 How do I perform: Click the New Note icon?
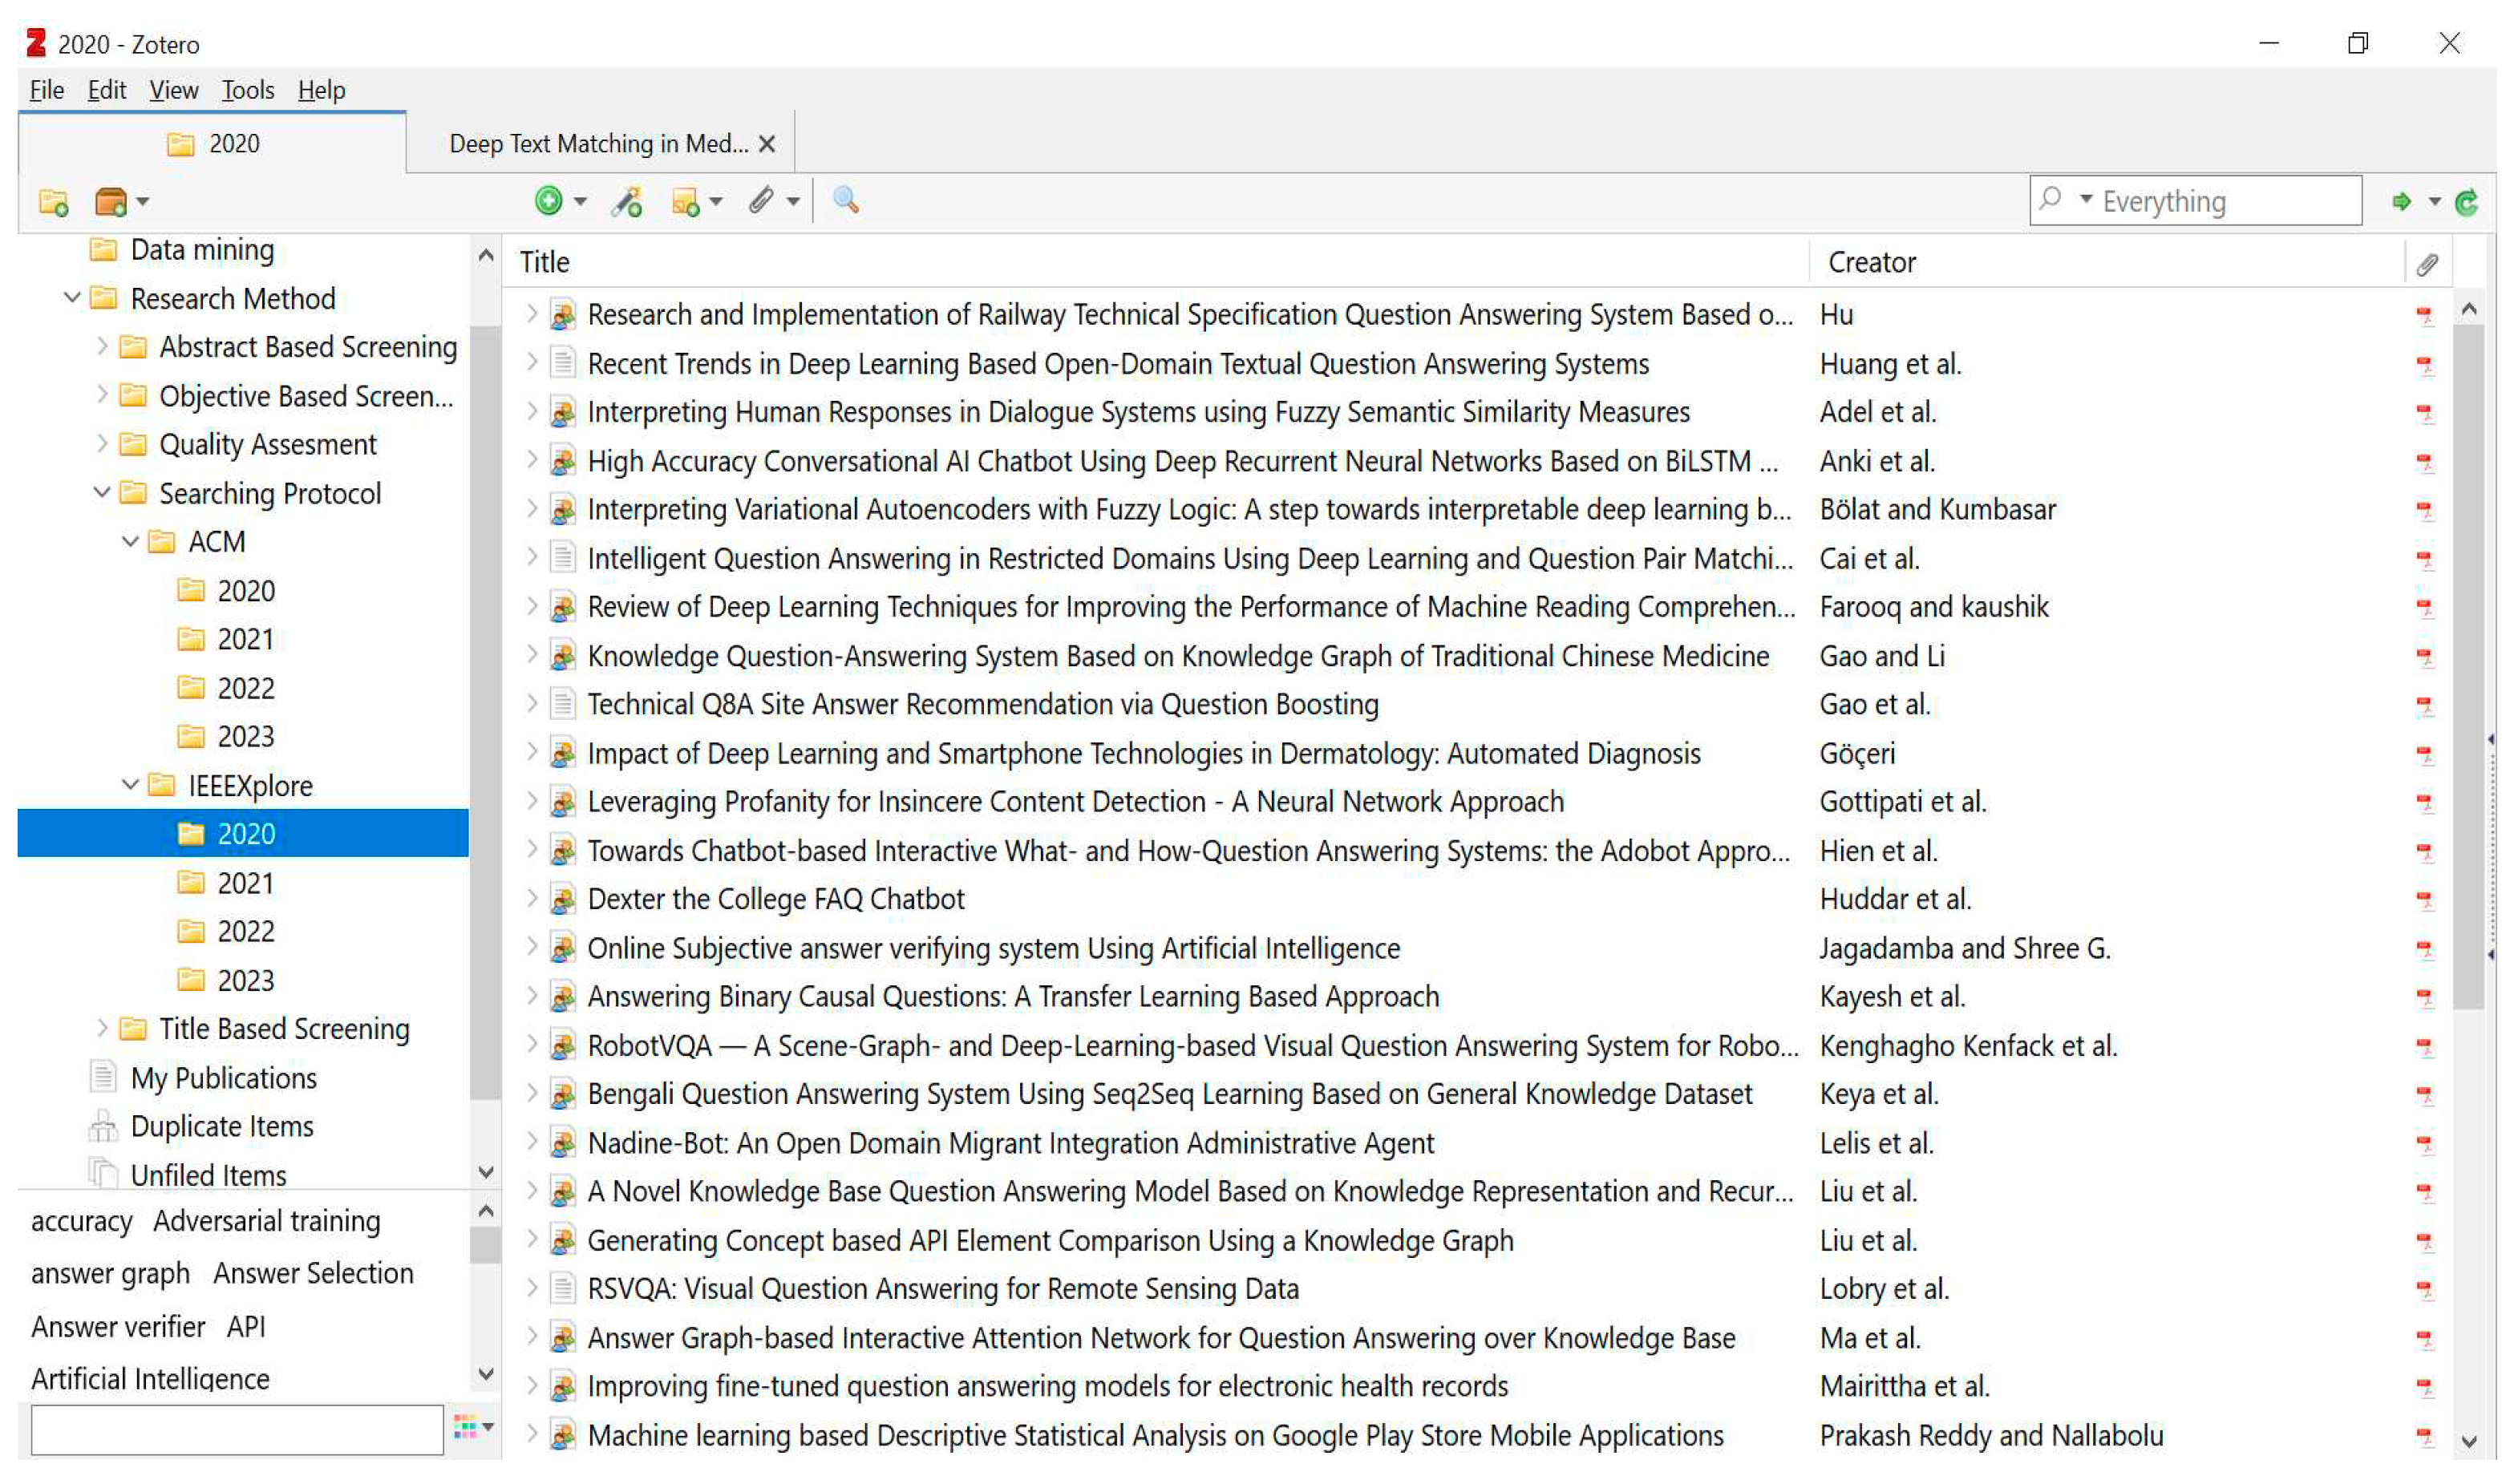point(685,202)
